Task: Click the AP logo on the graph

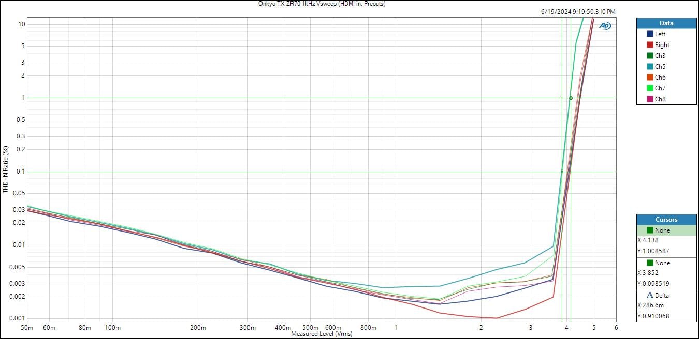Action: click(605, 26)
